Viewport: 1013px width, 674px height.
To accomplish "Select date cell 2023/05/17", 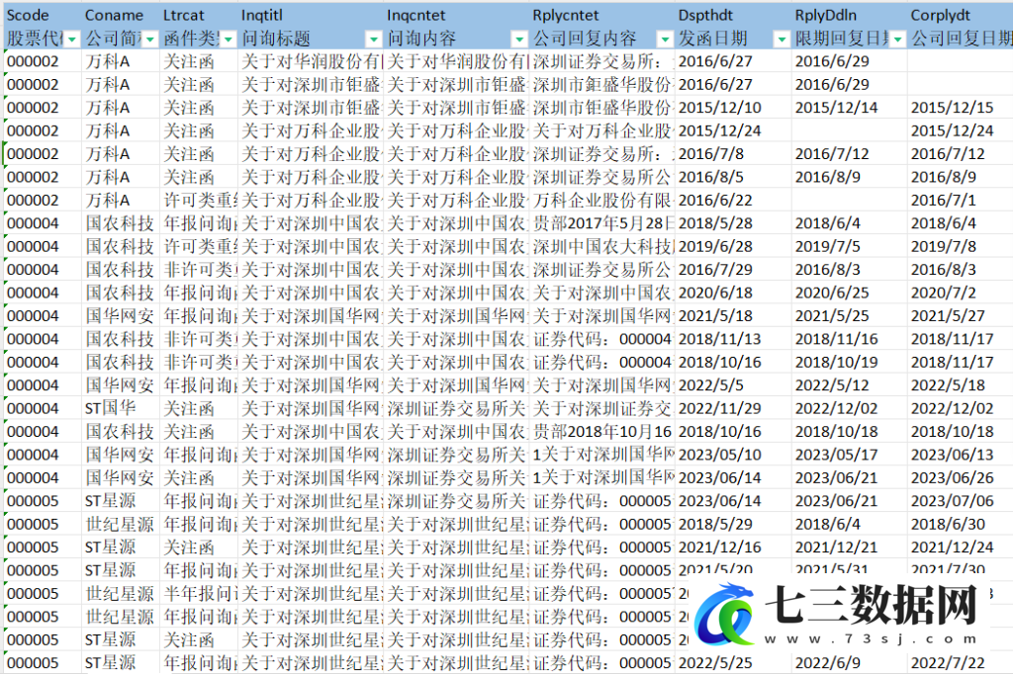I will (x=850, y=456).
